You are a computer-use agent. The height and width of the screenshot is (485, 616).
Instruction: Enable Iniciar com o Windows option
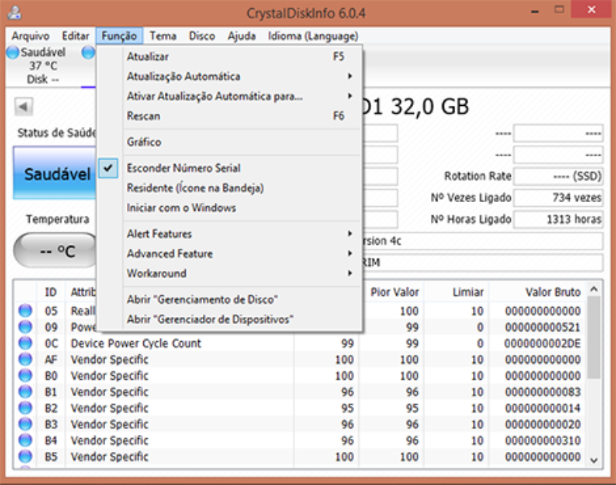click(x=229, y=208)
